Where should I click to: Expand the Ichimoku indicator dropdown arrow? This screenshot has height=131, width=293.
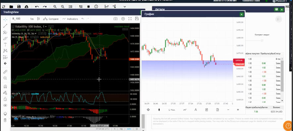[x=36, y=34]
